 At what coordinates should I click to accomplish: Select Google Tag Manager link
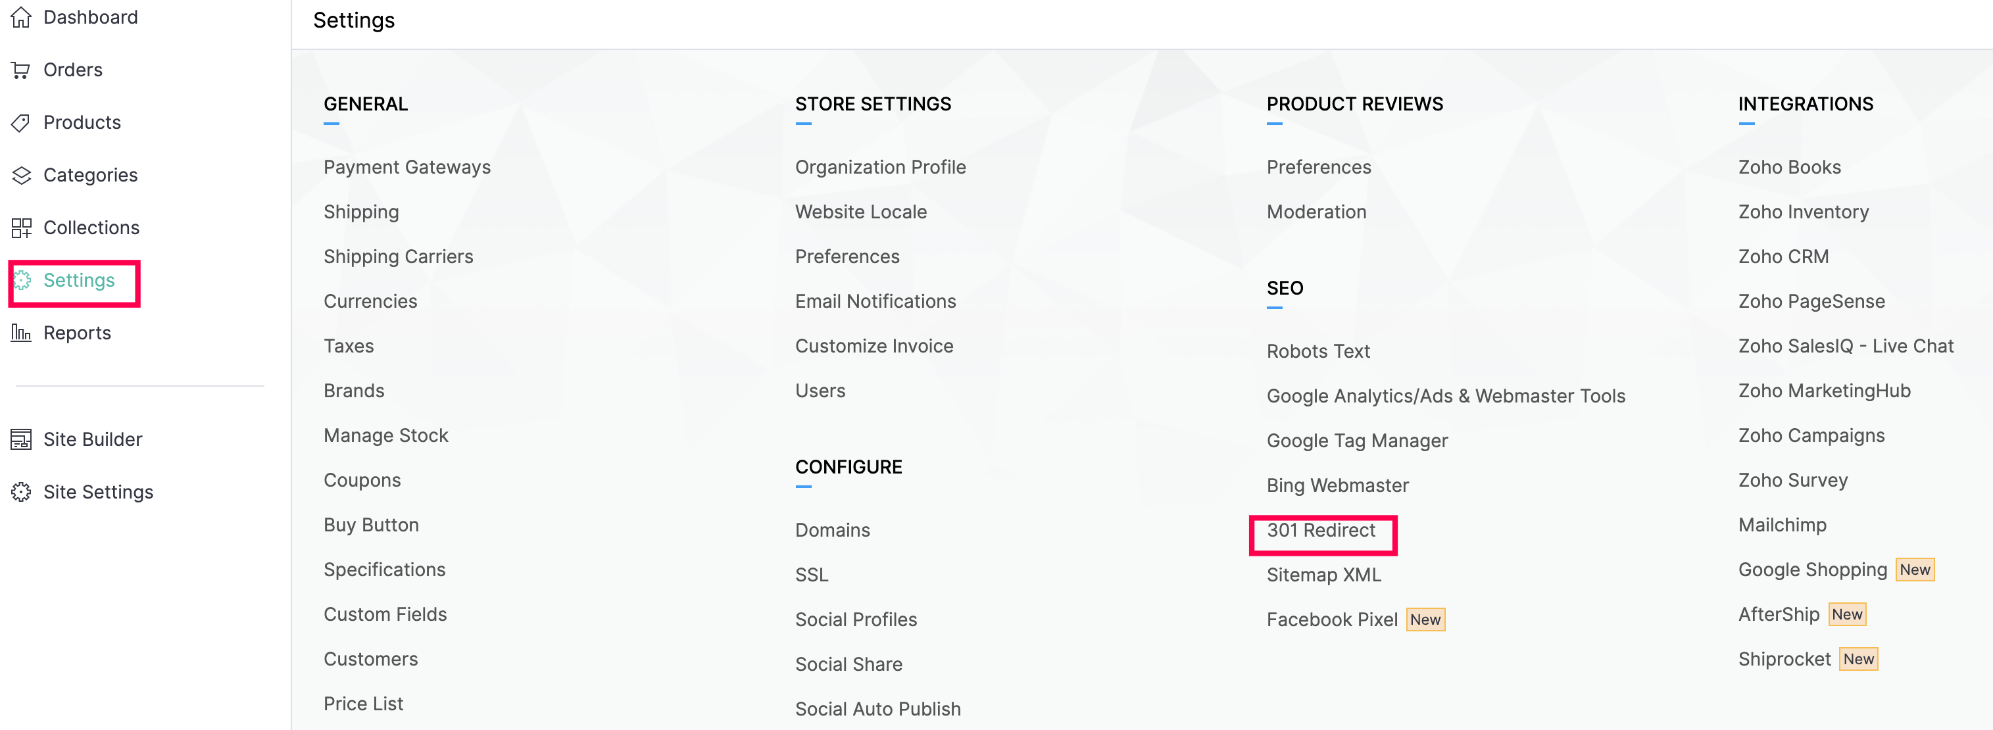1356,441
